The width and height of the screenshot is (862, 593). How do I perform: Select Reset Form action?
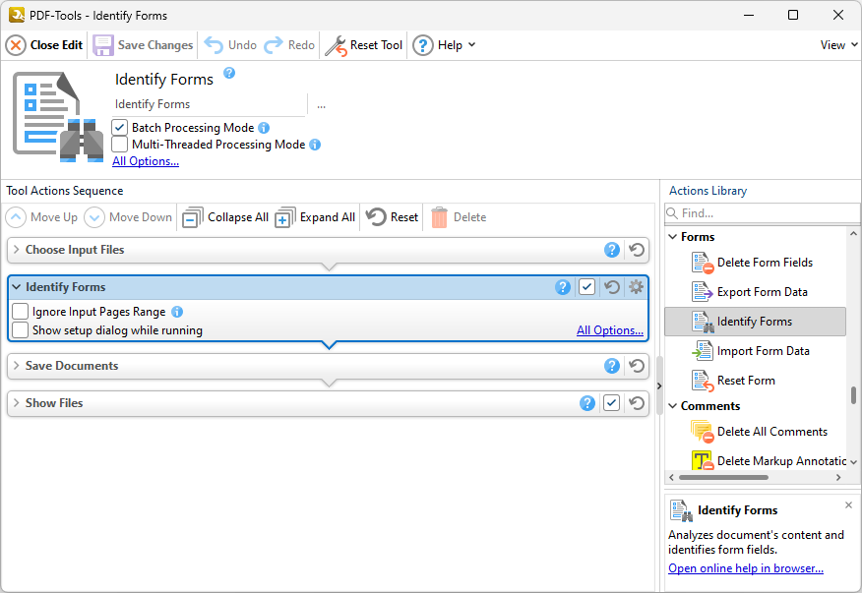coord(755,381)
